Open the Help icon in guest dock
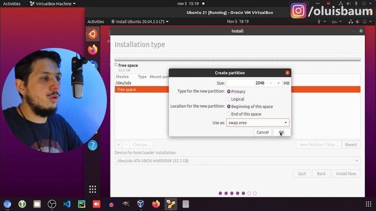This screenshot has width=376, height=211. click(x=93, y=145)
